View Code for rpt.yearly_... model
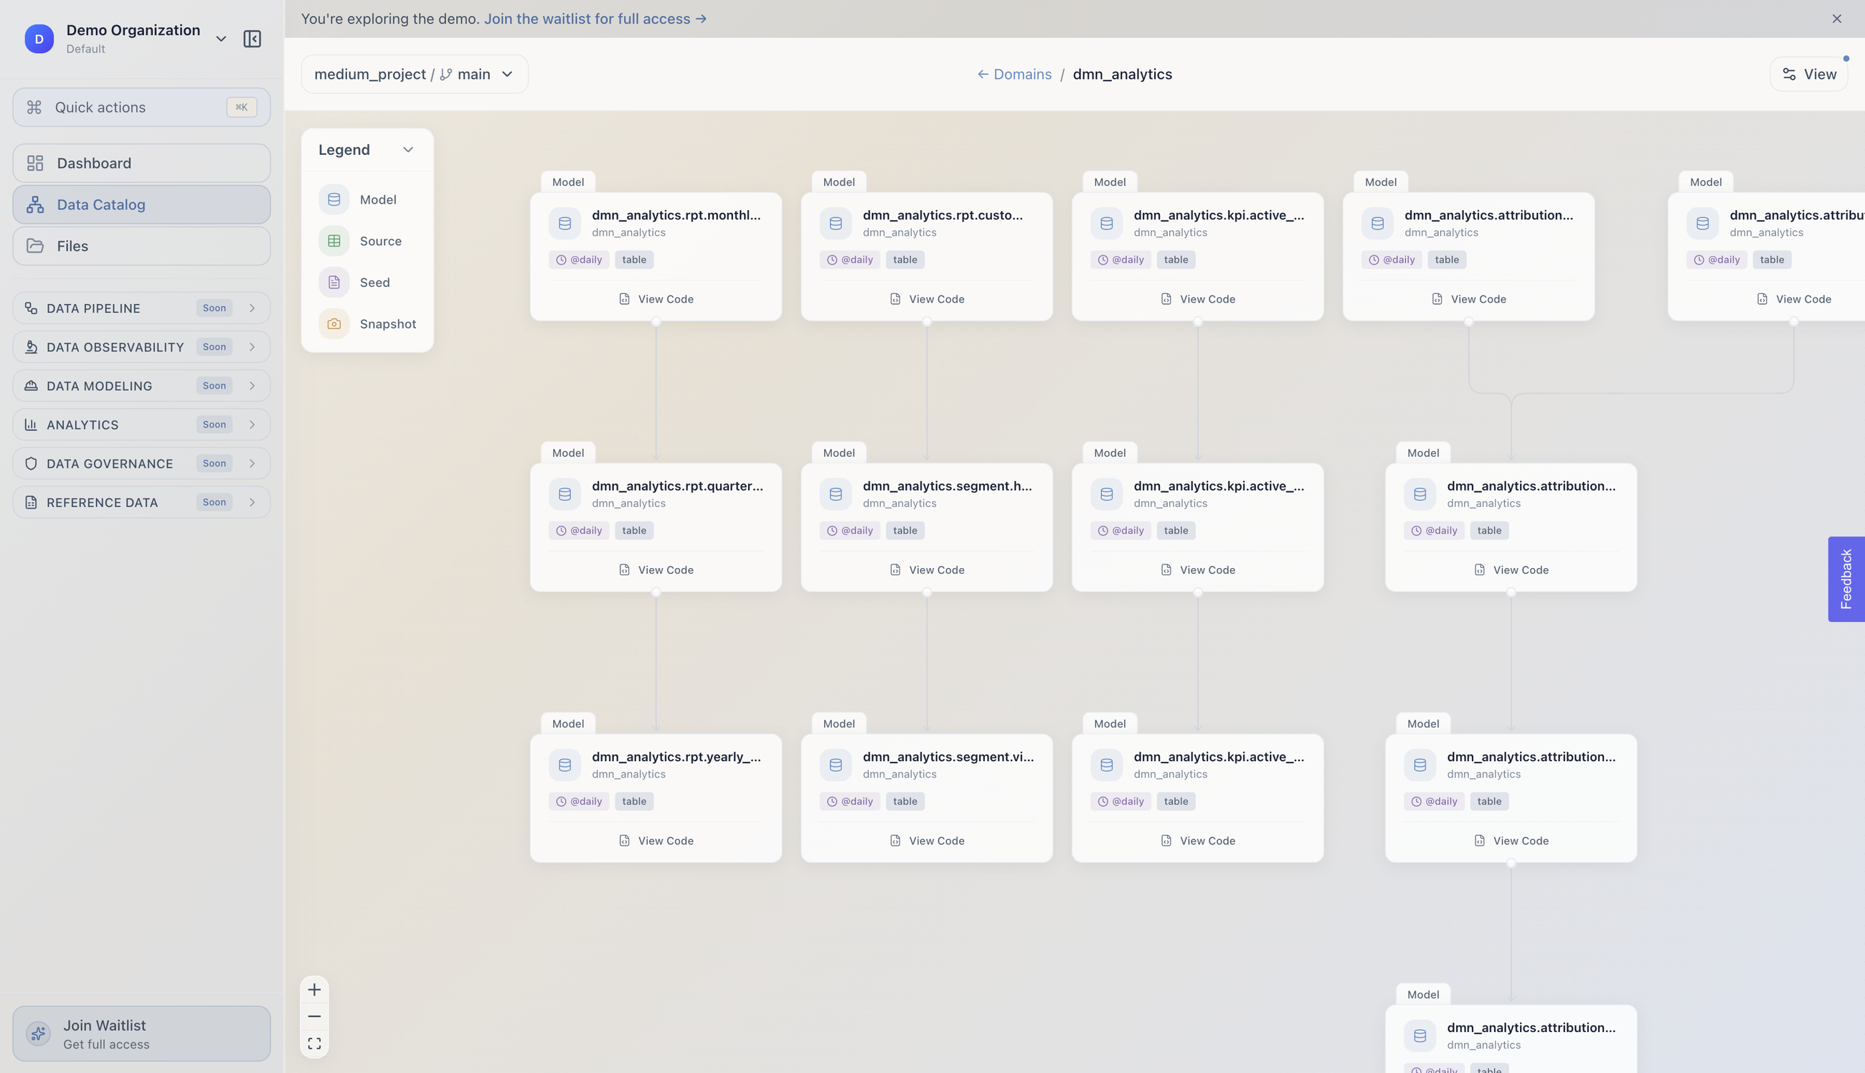The image size is (1865, 1073). coord(656,841)
